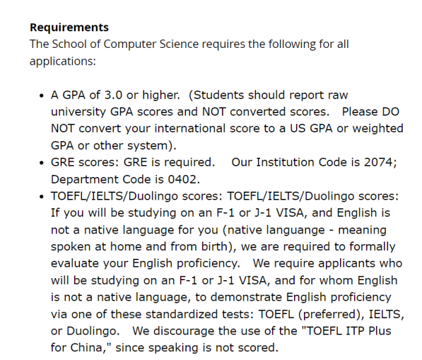Click the words 'School of Computer Science'
This screenshot has width=422, height=360.
[125, 44]
